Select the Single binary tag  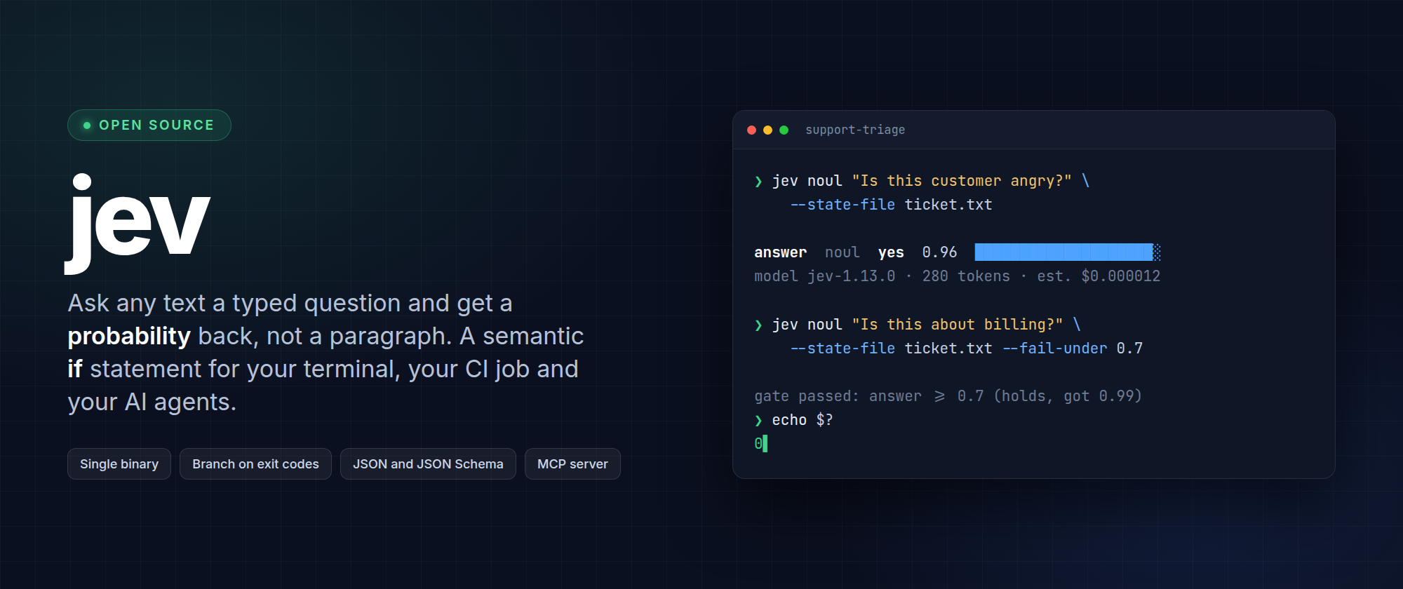pyautogui.click(x=119, y=464)
